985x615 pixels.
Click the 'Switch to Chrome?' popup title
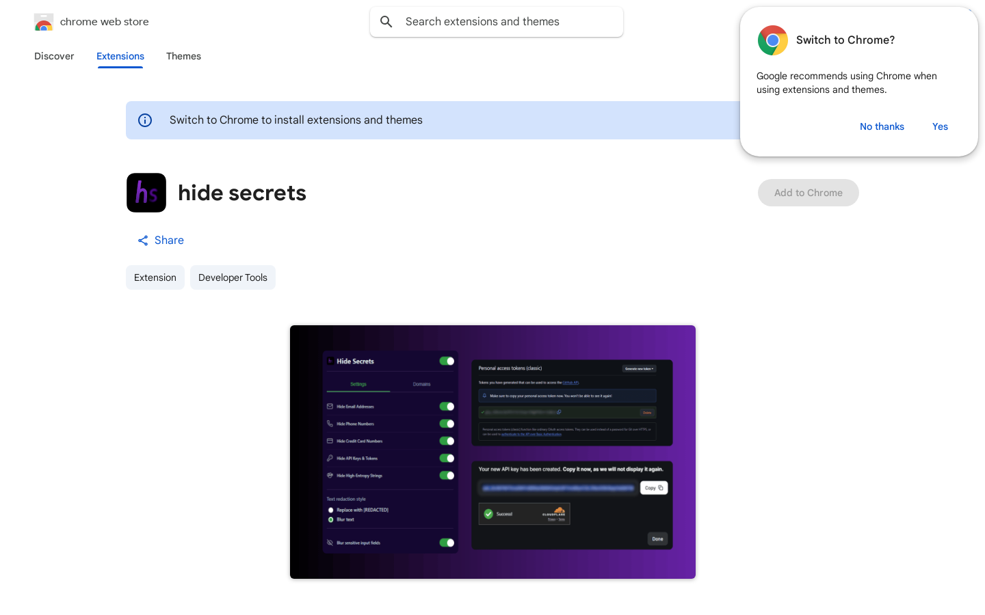tap(845, 40)
